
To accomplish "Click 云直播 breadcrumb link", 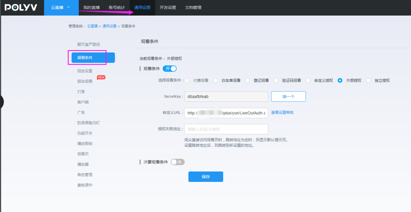I will point(92,26).
